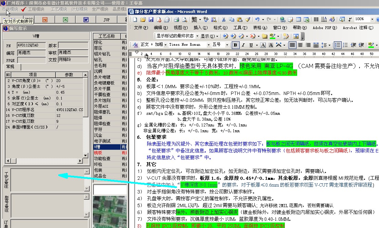Click the Word icon button in left program
Screen dimensions: 379x228
click(86, 20)
